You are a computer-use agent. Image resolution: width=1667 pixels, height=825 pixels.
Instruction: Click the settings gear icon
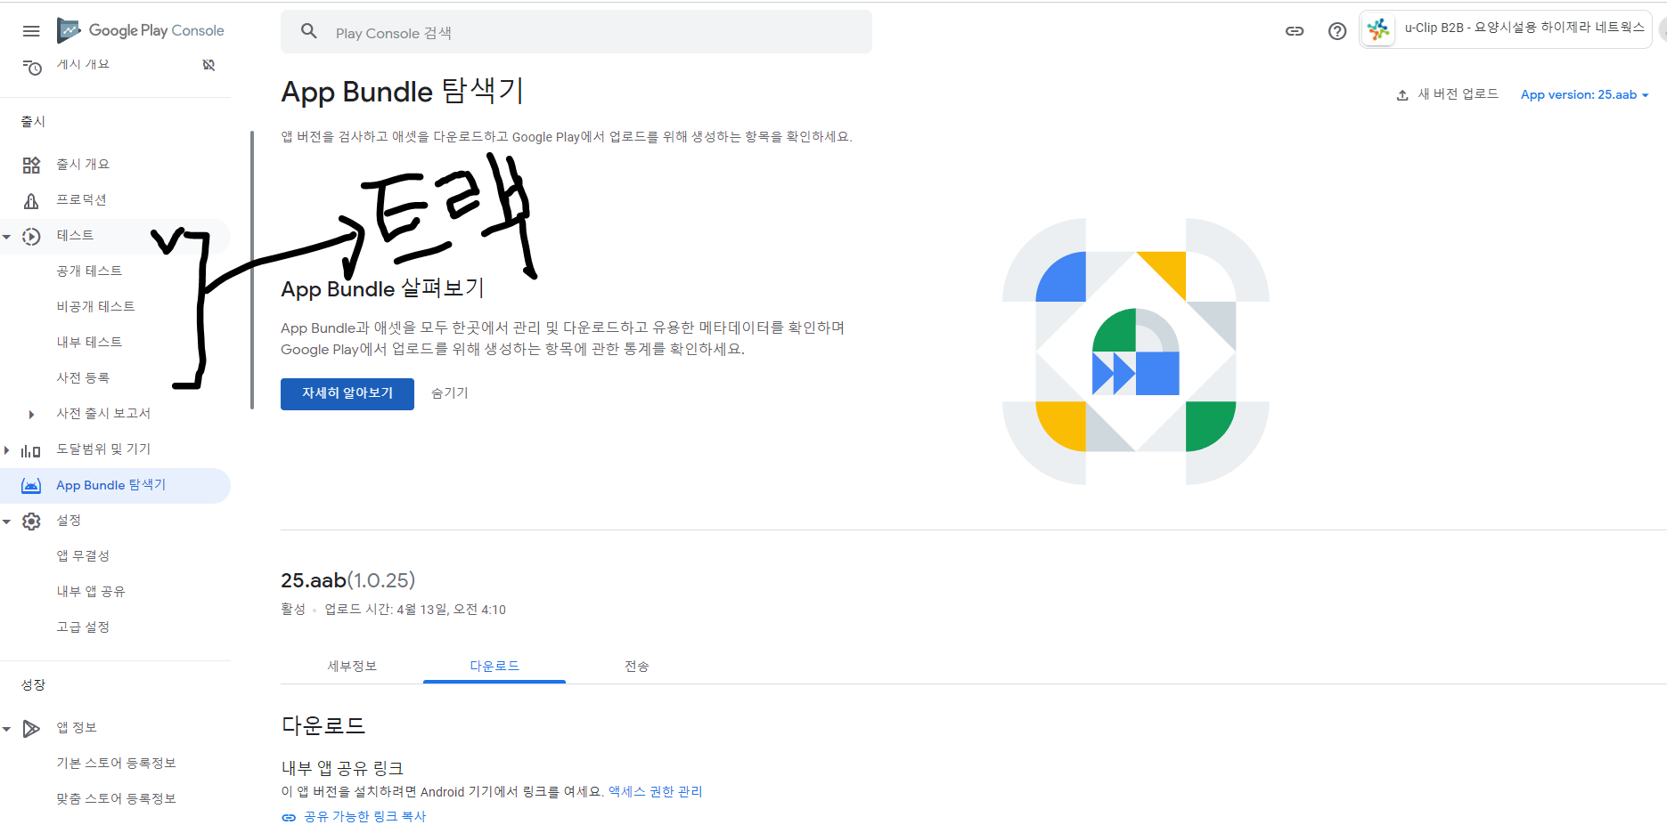31,522
